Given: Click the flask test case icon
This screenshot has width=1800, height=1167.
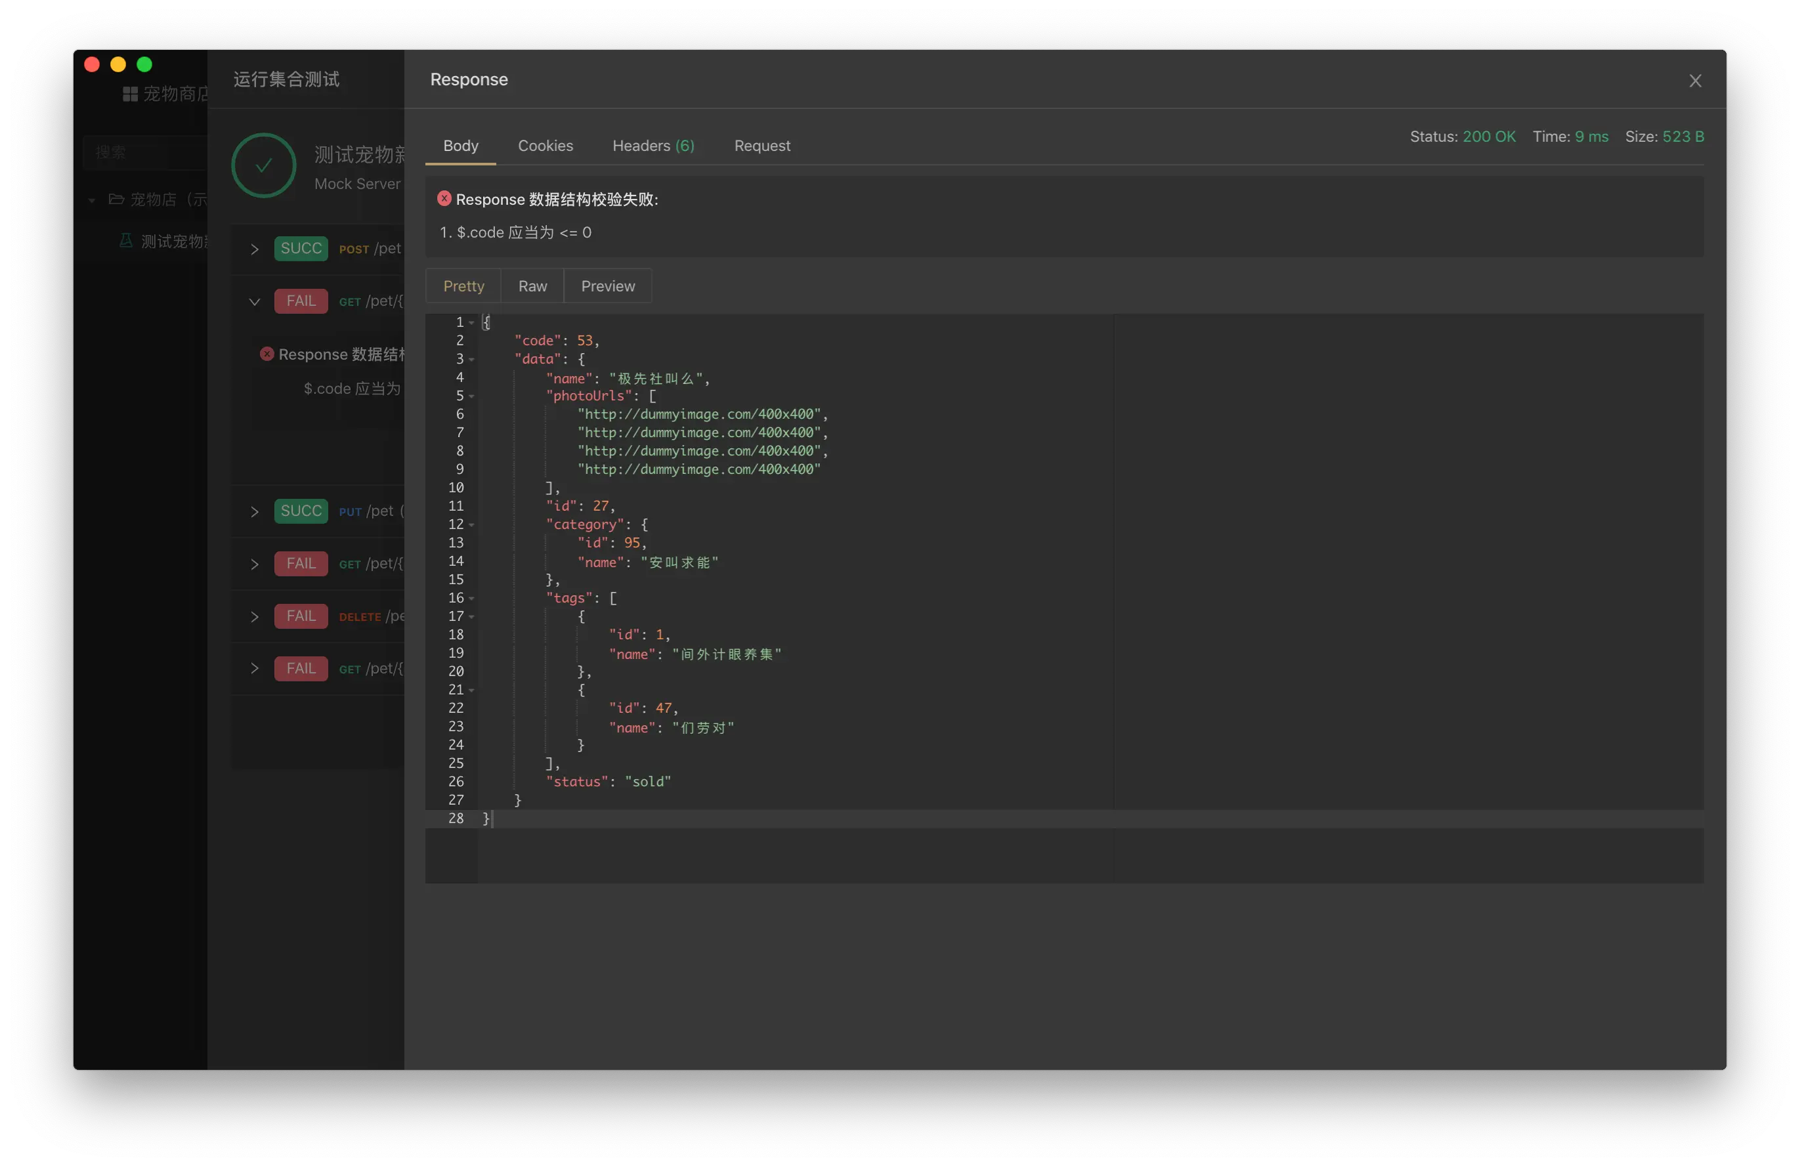Looking at the screenshot, I should click(126, 240).
